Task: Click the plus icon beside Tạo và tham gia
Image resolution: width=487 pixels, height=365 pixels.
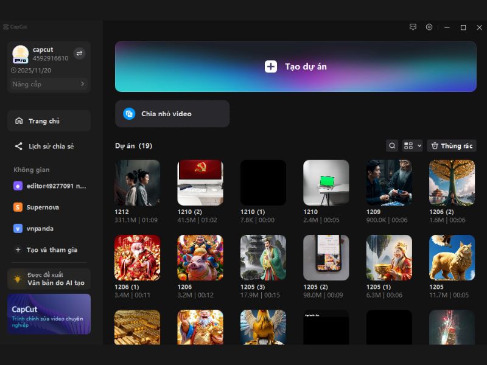Action: (18, 249)
